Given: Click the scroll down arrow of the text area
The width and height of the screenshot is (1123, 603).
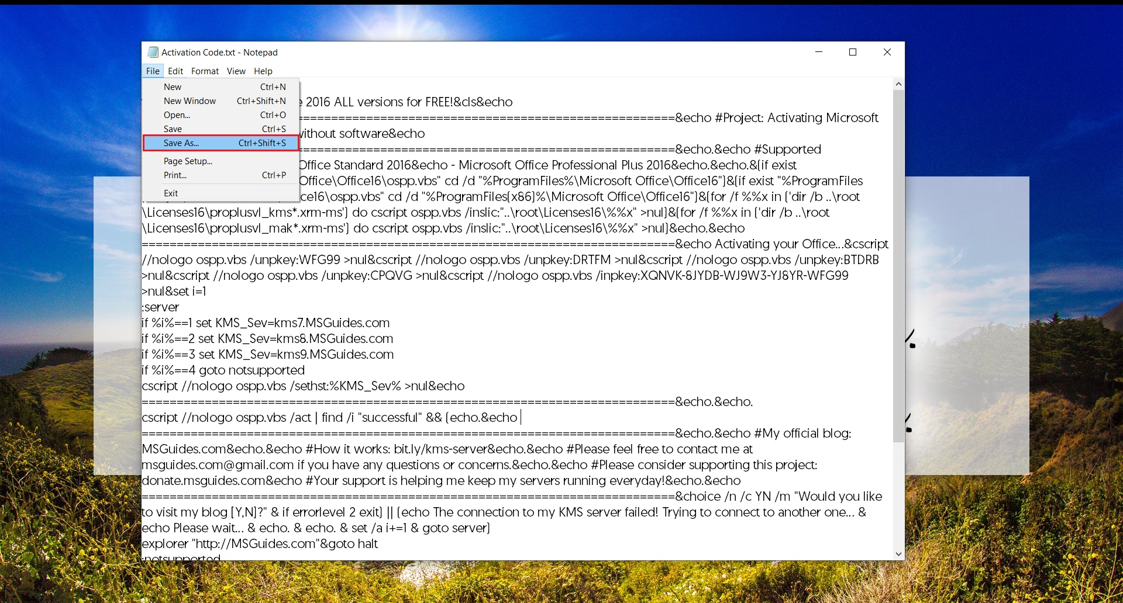Looking at the screenshot, I should (898, 554).
